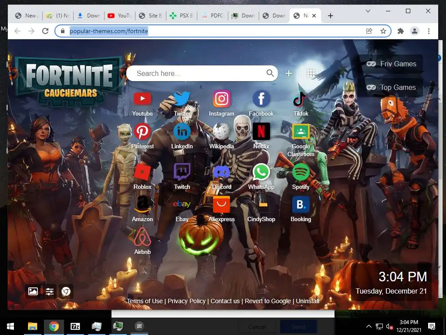
Task: Open the Terms of Use link
Action: [145, 301]
